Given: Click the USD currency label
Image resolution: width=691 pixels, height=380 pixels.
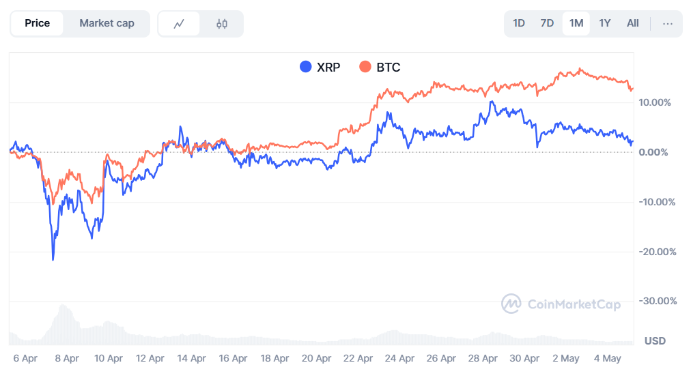Looking at the screenshot, I should 655,340.
